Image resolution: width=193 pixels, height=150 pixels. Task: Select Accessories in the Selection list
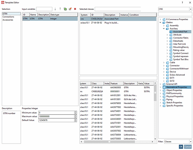[8, 20]
